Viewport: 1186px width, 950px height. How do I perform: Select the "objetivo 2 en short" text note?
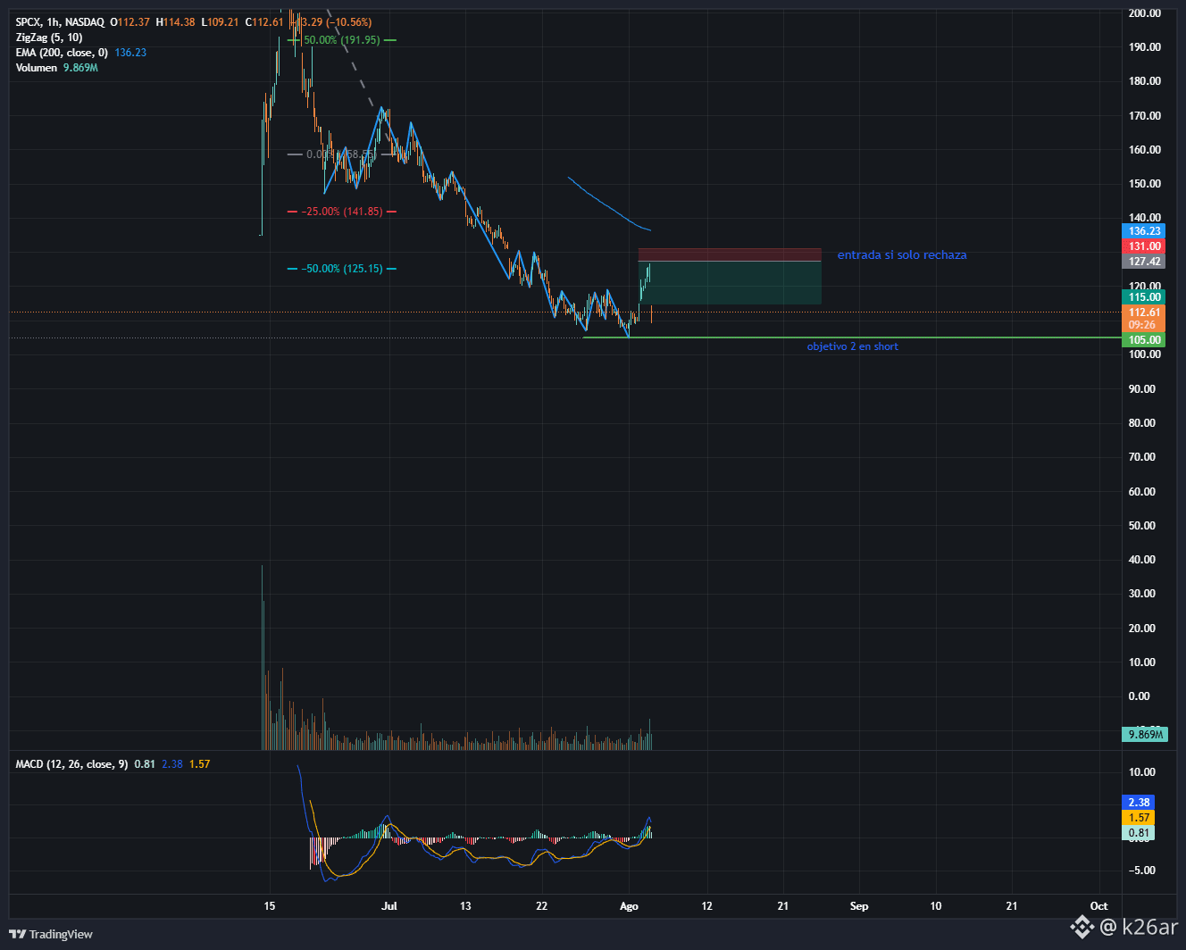pos(853,346)
